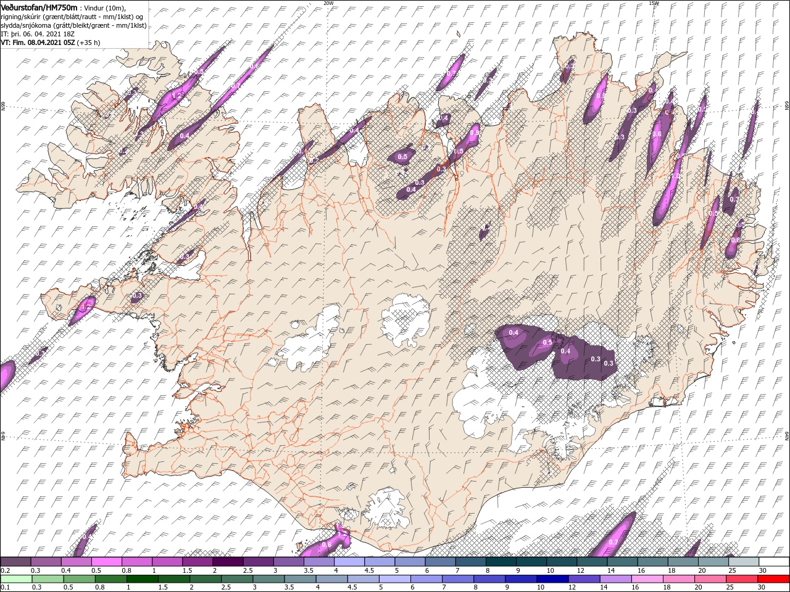The width and height of the screenshot is (790, 592).
Task: Click the lower legend swatch between 7 and 8
Action: [457, 579]
